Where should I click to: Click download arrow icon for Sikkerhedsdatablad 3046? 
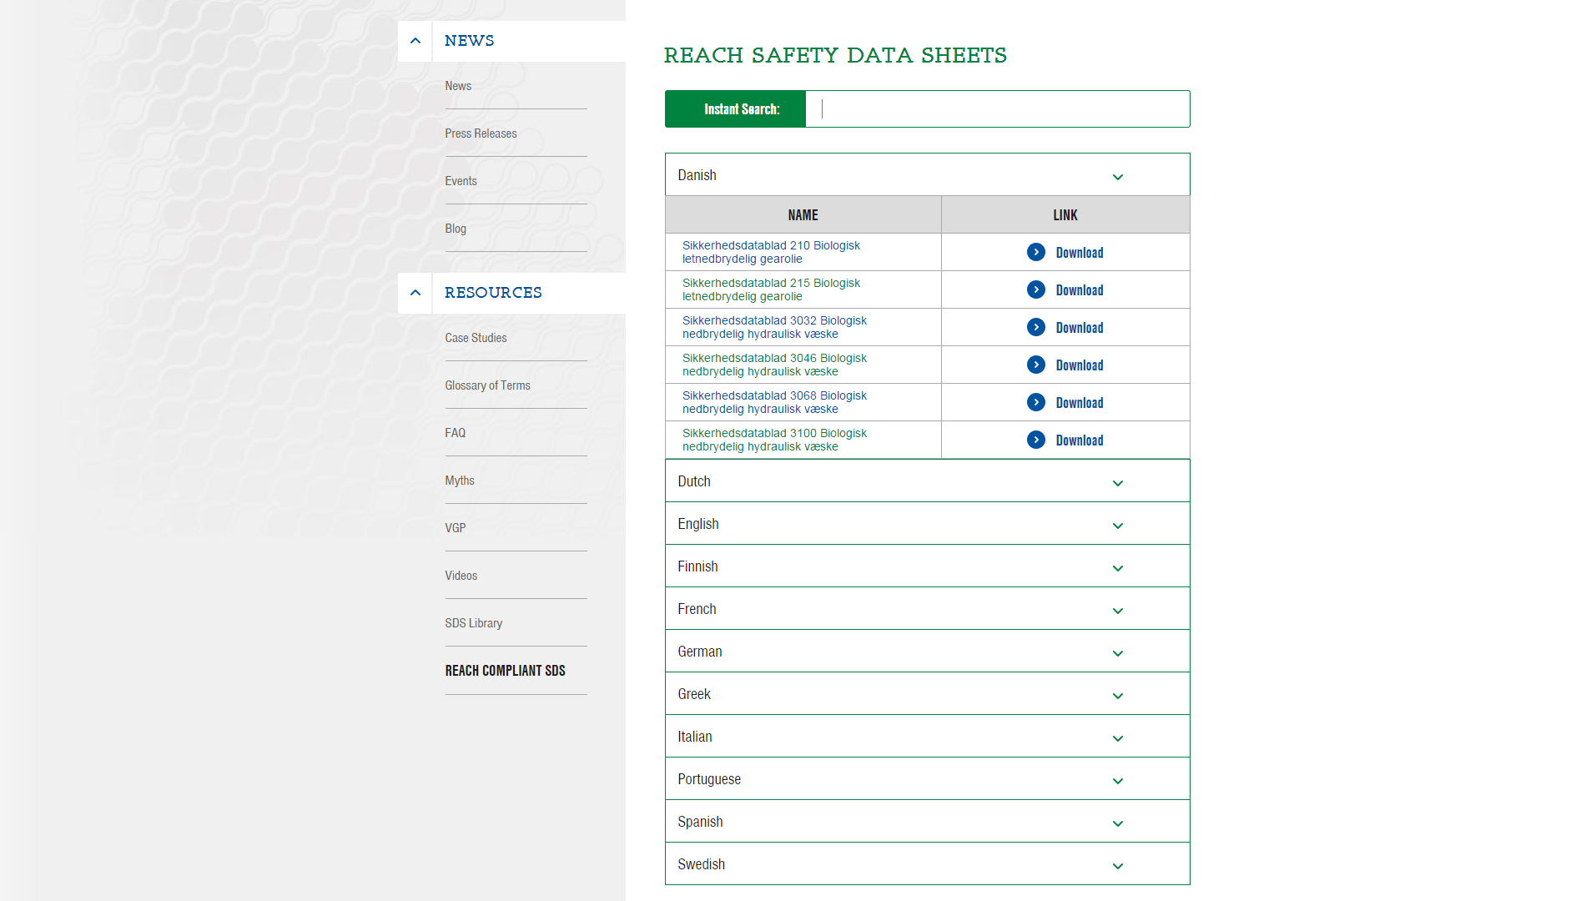(x=1036, y=365)
